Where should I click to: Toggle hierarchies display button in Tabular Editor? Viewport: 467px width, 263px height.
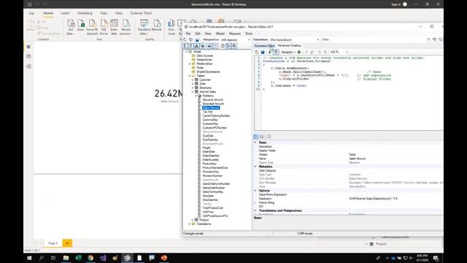coord(196,46)
